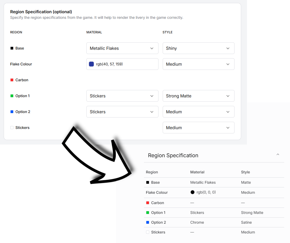Open the Flake Colour style dropdown showing Medium
This screenshot has width=290, height=243.
(x=198, y=64)
